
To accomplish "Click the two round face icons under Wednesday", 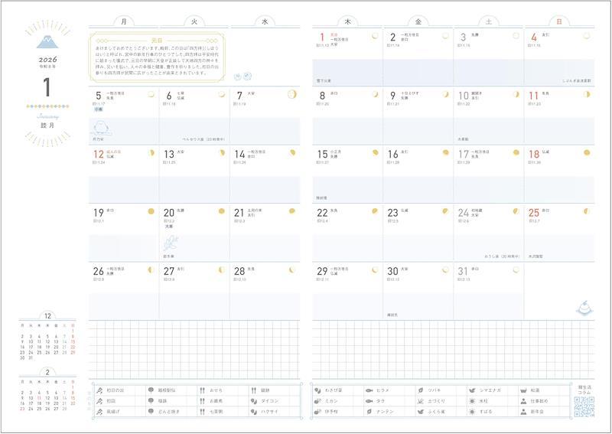I will click(243, 77).
